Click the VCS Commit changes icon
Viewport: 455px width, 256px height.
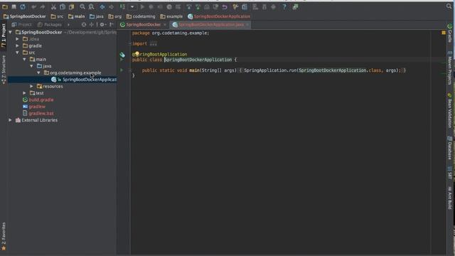pos(198,6)
